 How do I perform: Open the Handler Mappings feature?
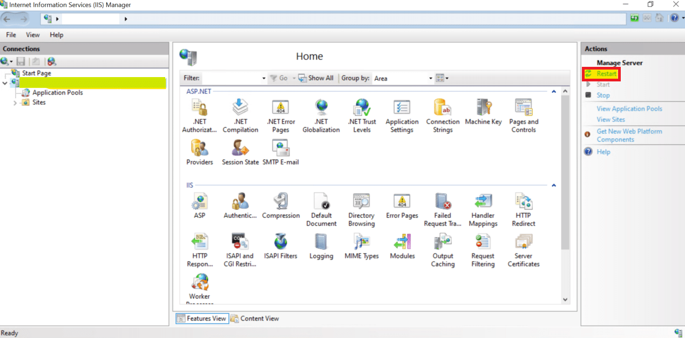(x=483, y=210)
